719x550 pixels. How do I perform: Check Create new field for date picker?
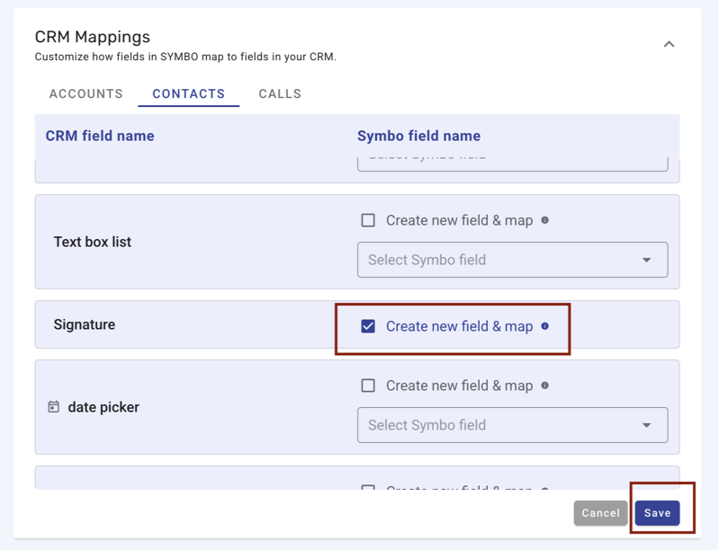[x=368, y=386]
